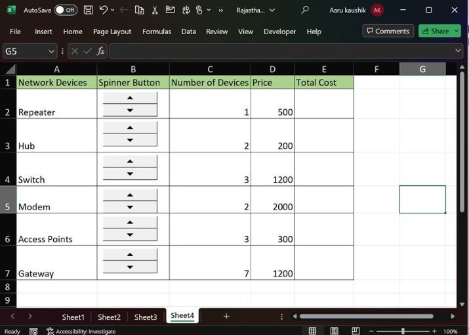Open the Name Box dropdown arrow
Image resolution: width=469 pixels, height=335 pixels.
51,51
